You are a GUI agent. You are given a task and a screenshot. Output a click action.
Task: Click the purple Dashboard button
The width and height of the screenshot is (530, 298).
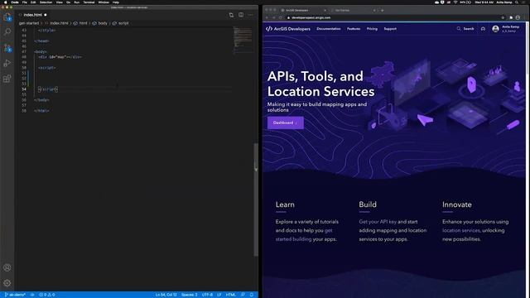click(x=285, y=123)
